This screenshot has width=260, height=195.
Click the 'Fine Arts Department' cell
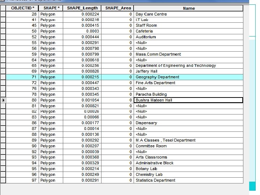[188, 83]
